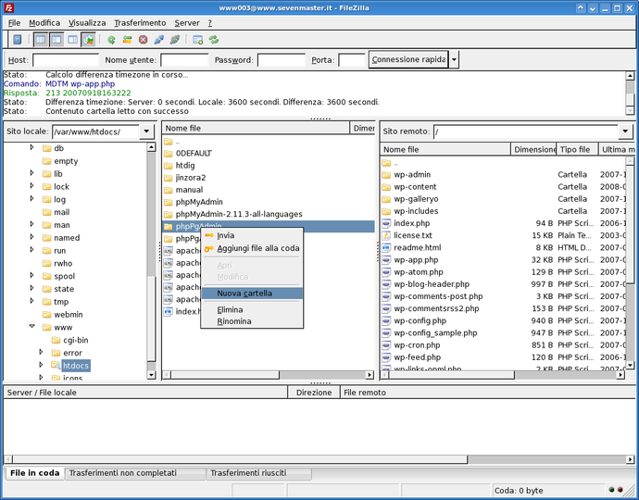The height and width of the screenshot is (500, 639).
Task: Sort remote list by Tipo file column
Action: tap(577, 150)
